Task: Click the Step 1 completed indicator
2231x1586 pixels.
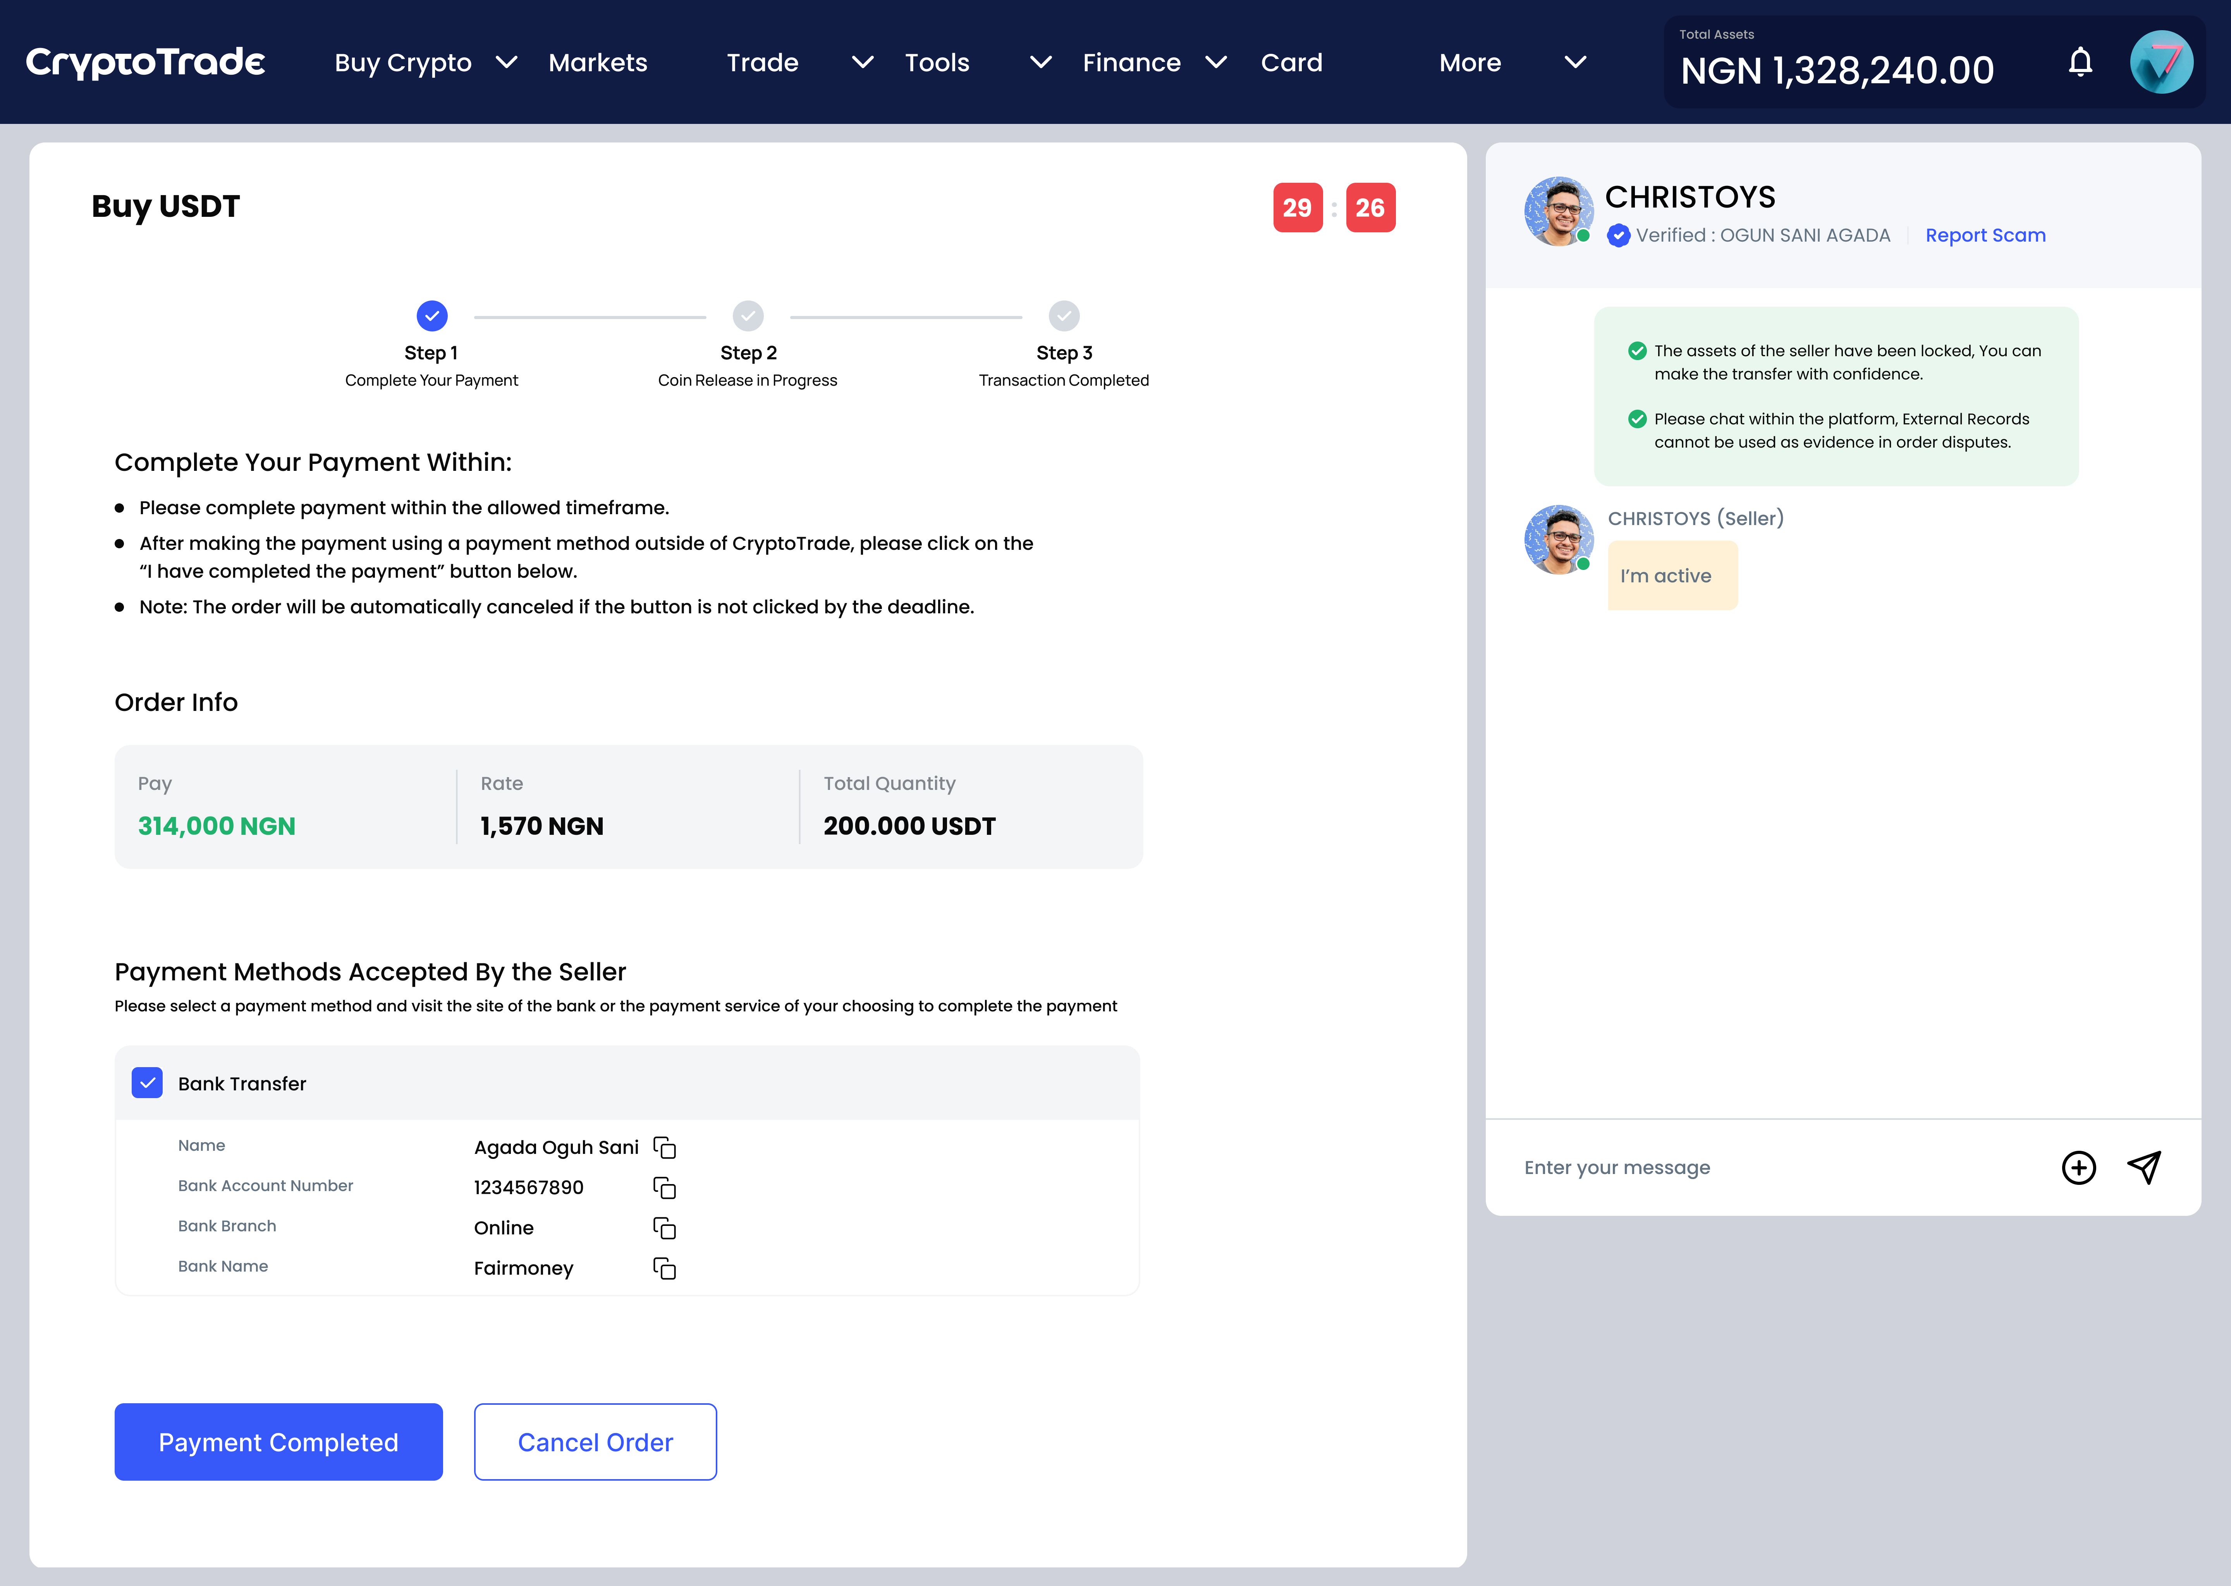Action: click(432, 316)
